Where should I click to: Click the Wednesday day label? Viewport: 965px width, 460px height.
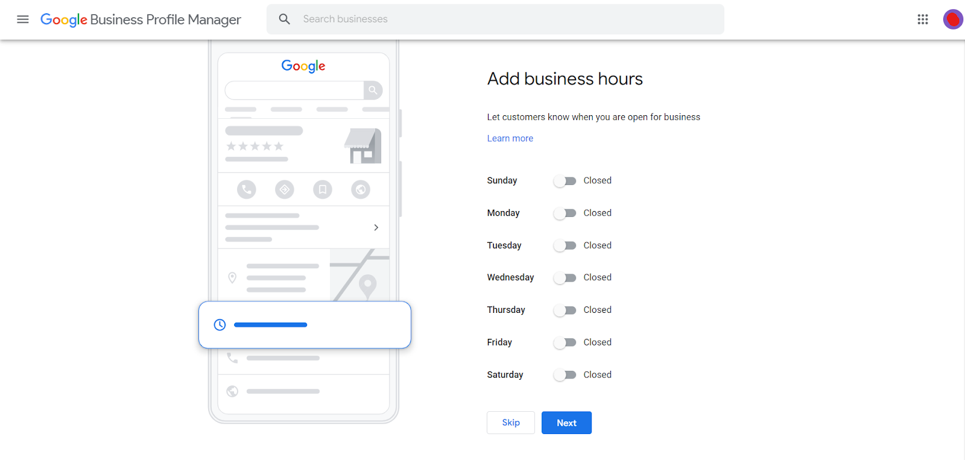(510, 277)
